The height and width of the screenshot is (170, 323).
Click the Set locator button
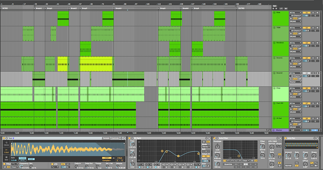275,6
